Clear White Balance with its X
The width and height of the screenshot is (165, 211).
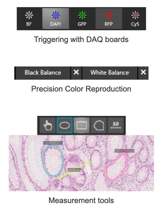pyautogui.click(x=143, y=73)
